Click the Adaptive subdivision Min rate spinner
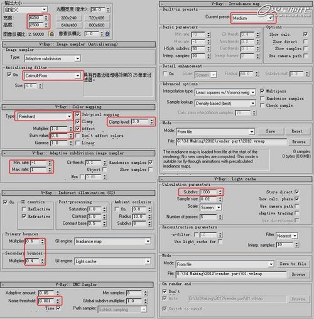Screen dimensions: 314x319 click(x=50, y=163)
